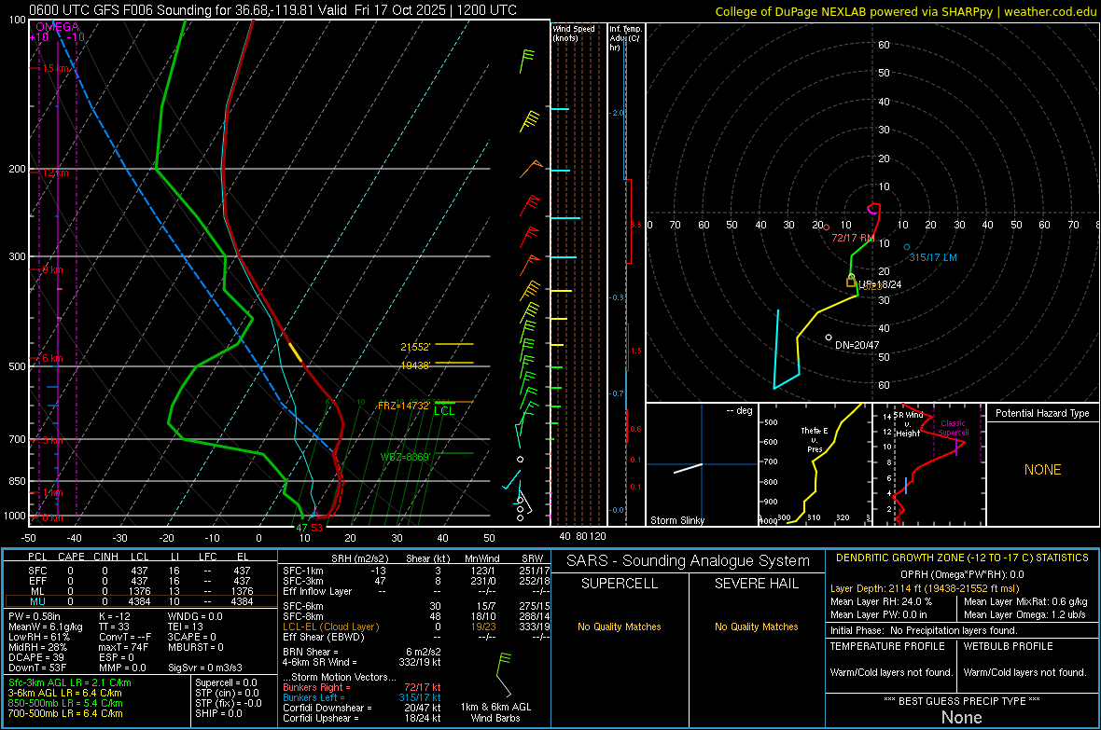Click the 'SEVERE HAIL' column header
The image size is (1101, 730).
point(756,584)
